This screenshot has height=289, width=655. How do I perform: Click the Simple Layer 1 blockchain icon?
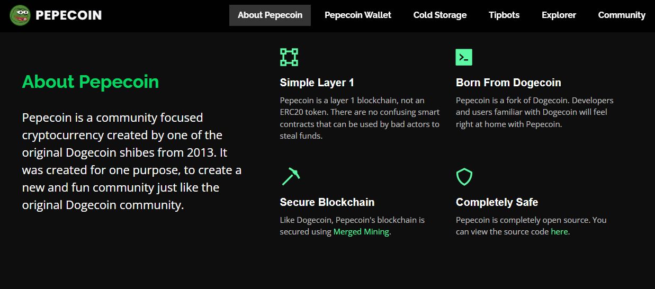coord(289,57)
